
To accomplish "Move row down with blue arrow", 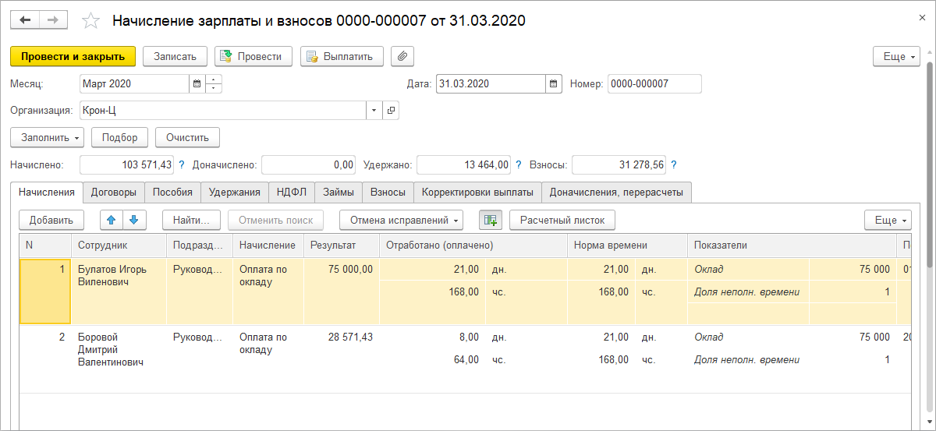I will tap(134, 220).
